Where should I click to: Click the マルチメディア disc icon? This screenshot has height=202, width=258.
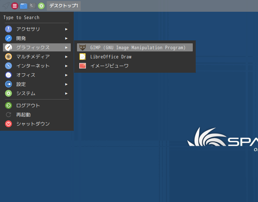click(x=8, y=57)
